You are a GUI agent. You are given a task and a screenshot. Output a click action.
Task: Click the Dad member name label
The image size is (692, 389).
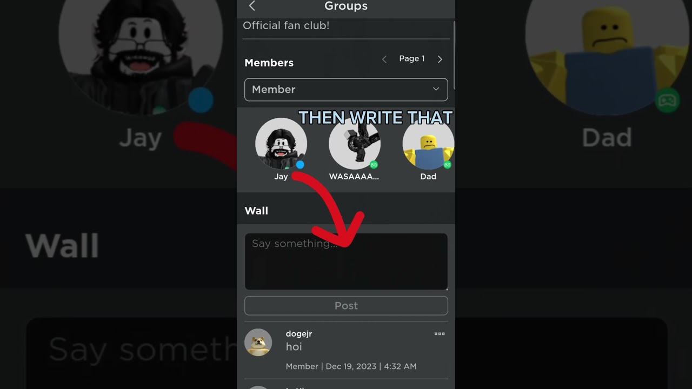click(x=428, y=177)
